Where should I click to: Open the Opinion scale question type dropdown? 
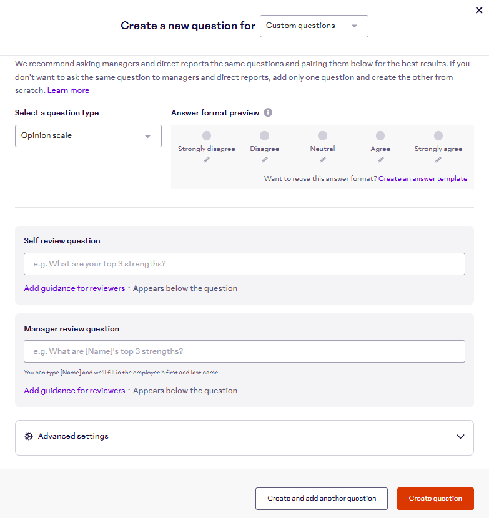point(88,136)
